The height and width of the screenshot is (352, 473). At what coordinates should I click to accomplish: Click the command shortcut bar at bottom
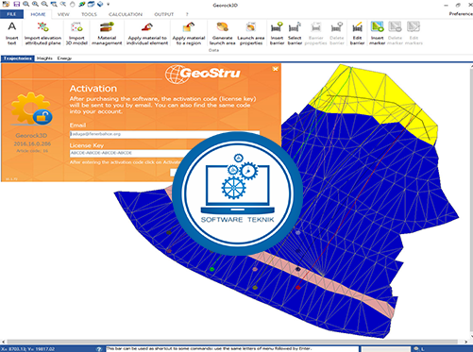232,348
